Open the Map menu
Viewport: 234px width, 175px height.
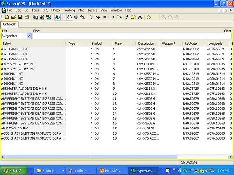[x=82, y=10]
